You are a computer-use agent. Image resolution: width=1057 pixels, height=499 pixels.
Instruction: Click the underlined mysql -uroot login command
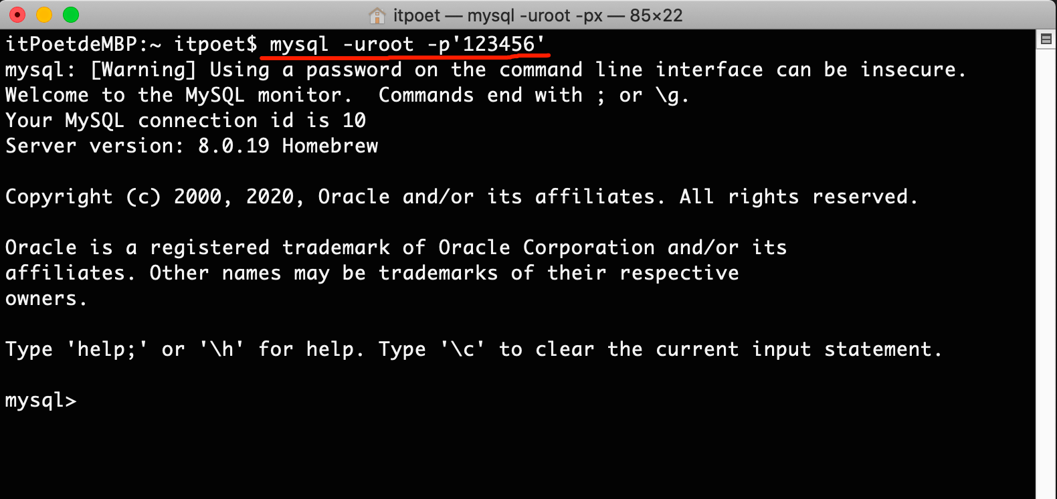coord(407,45)
